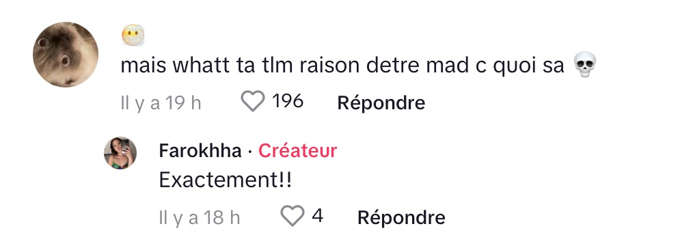Click the face emoji username
The width and height of the screenshot is (693, 250).
[x=133, y=36]
